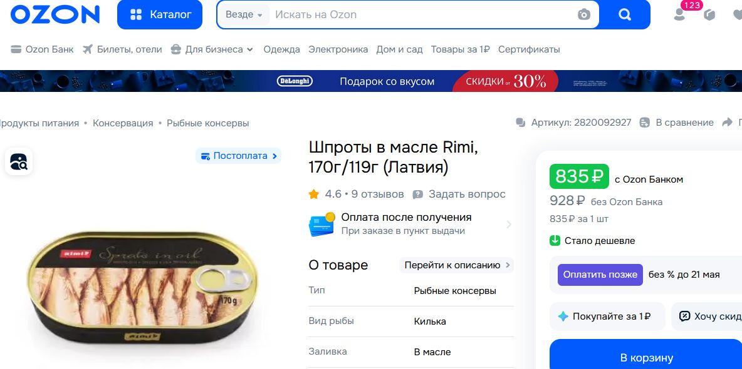Open Рыбные консервы breadcrumb
This screenshot has width=742, height=369.
click(x=207, y=123)
